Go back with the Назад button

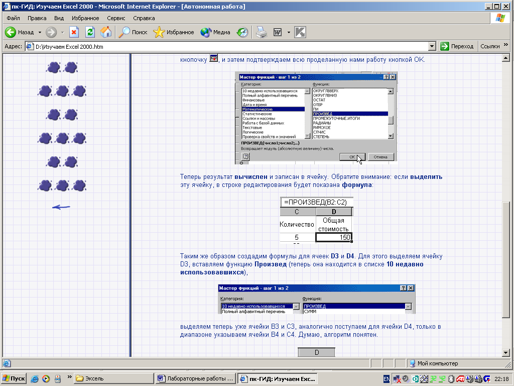click(x=20, y=32)
